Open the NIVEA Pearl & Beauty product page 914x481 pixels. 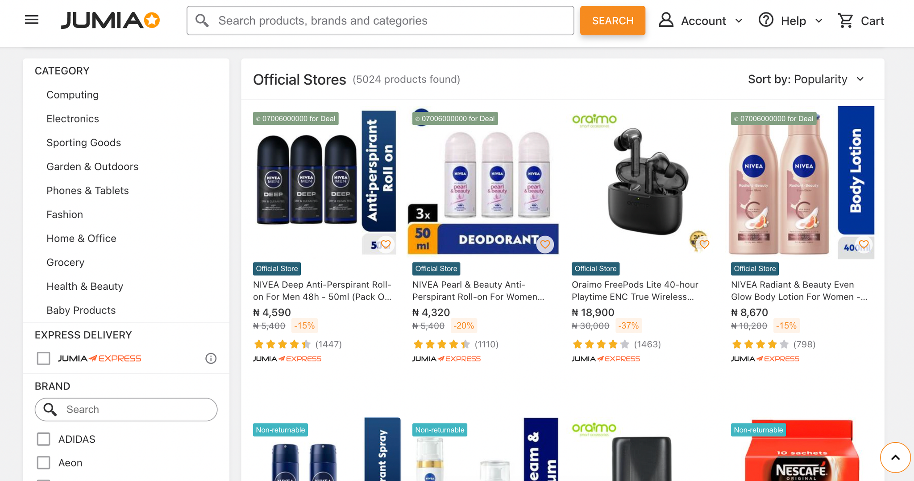(x=482, y=290)
